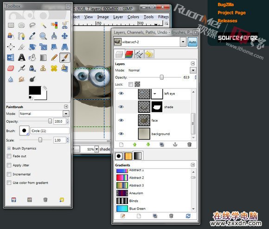This screenshot has width=269, height=229.
Task: Enable Use color from gradient checkbox
Action: [x=9, y=183]
